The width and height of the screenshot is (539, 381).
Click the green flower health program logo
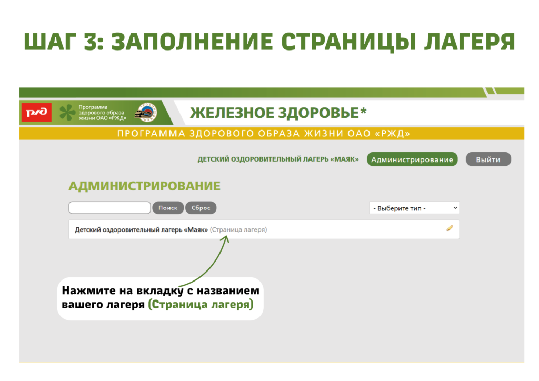coord(67,113)
